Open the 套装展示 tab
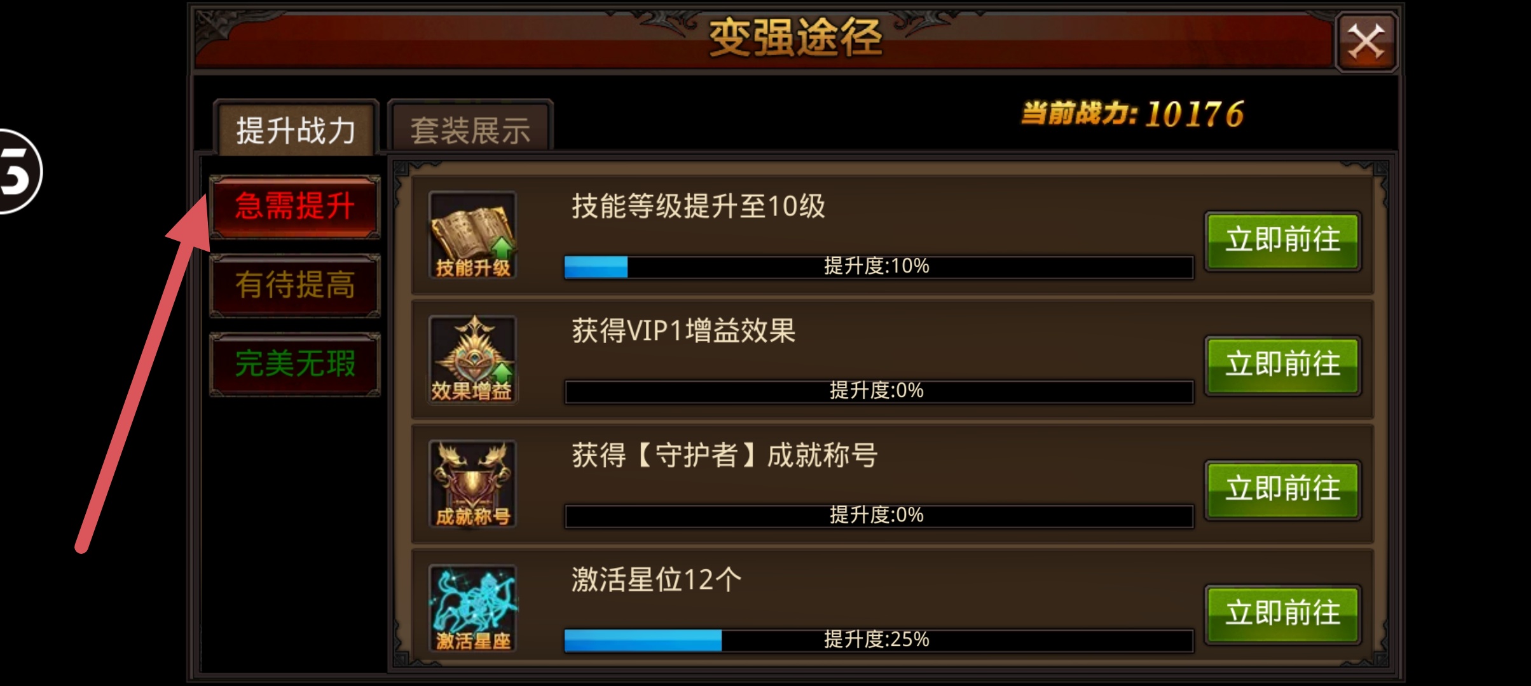 [470, 129]
